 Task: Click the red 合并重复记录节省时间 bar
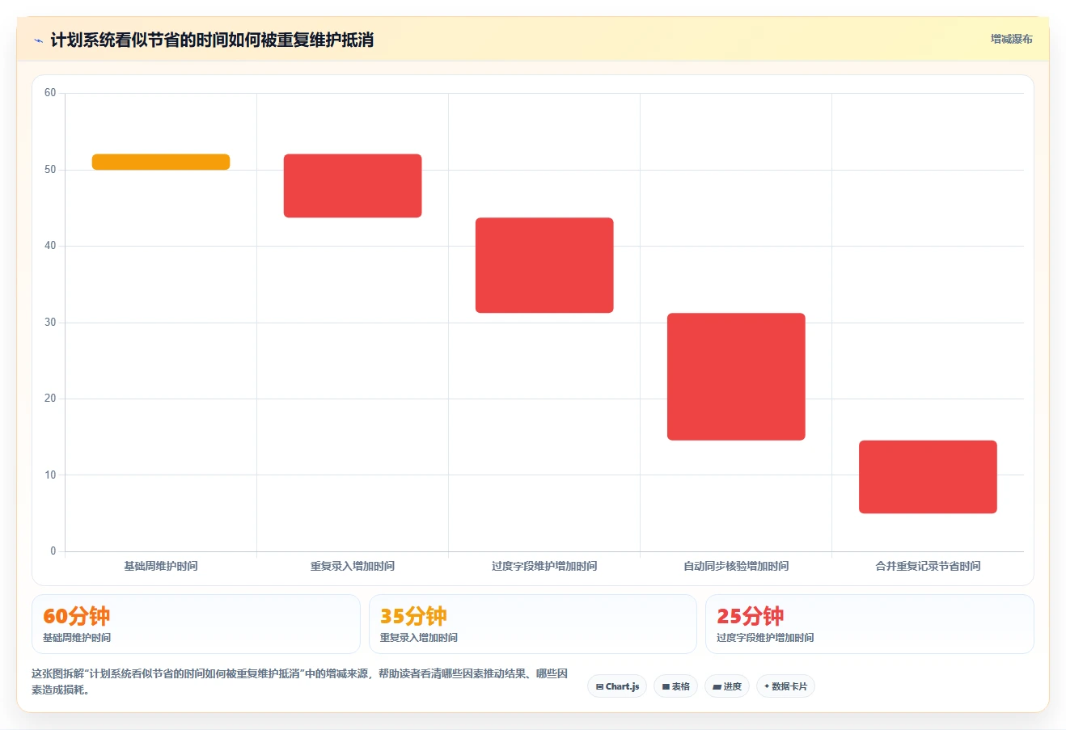(928, 477)
